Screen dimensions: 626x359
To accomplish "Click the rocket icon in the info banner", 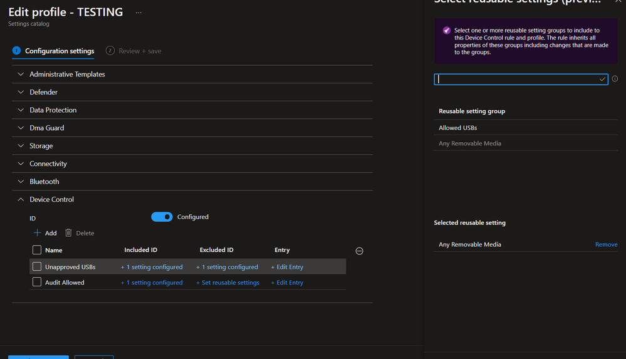I will [x=446, y=30].
